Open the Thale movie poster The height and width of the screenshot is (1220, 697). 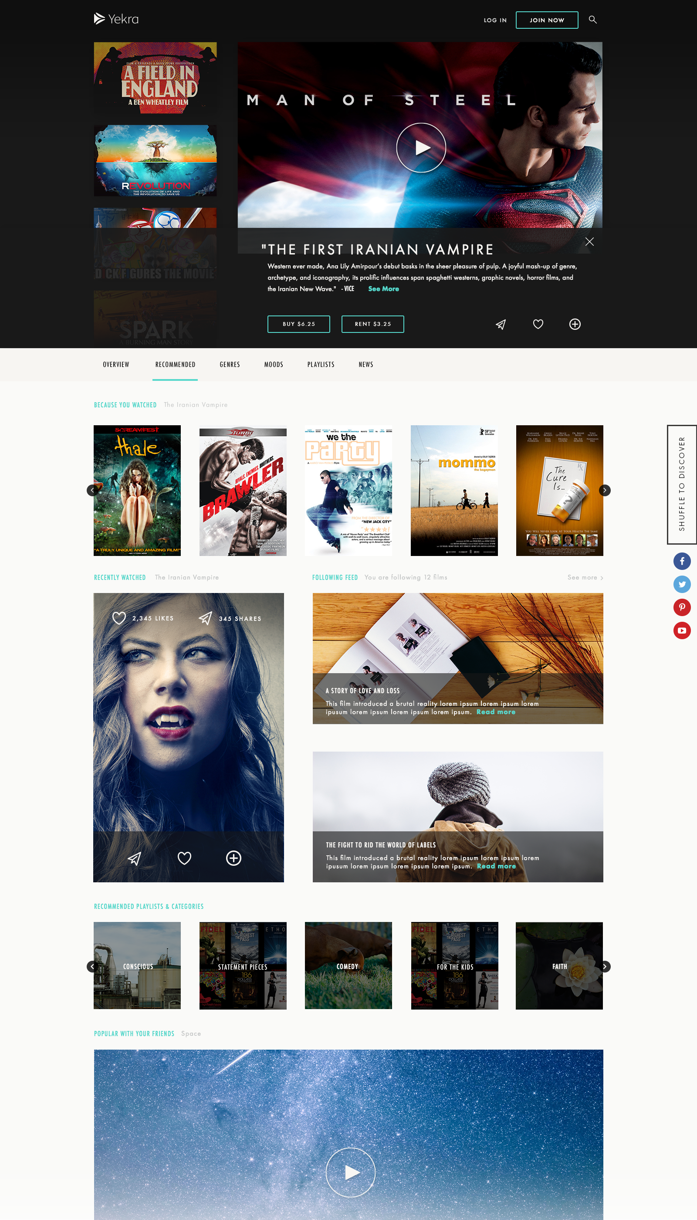(137, 490)
